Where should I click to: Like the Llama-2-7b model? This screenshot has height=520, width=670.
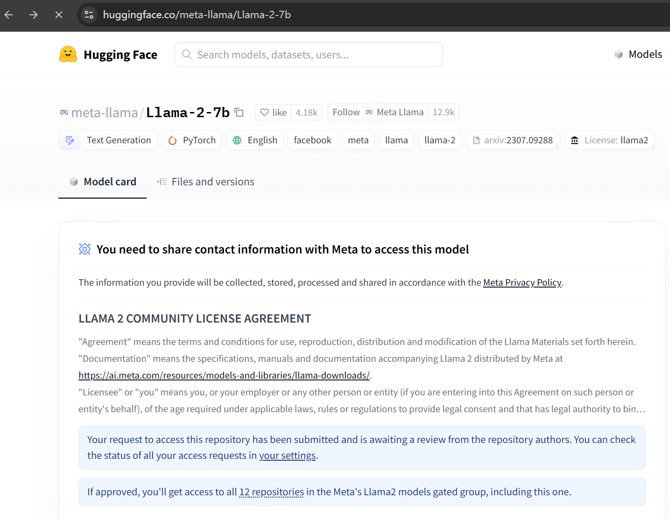274,112
